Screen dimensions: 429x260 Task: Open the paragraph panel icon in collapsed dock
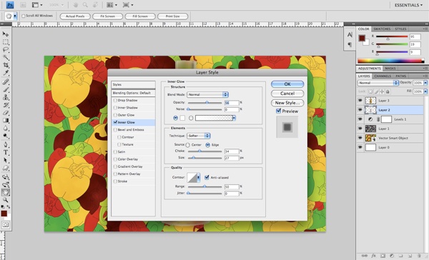(x=350, y=44)
